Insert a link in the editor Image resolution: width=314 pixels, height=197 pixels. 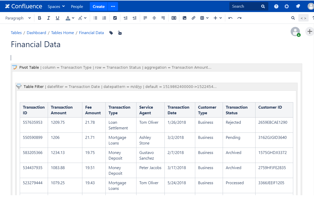[x=193, y=18]
